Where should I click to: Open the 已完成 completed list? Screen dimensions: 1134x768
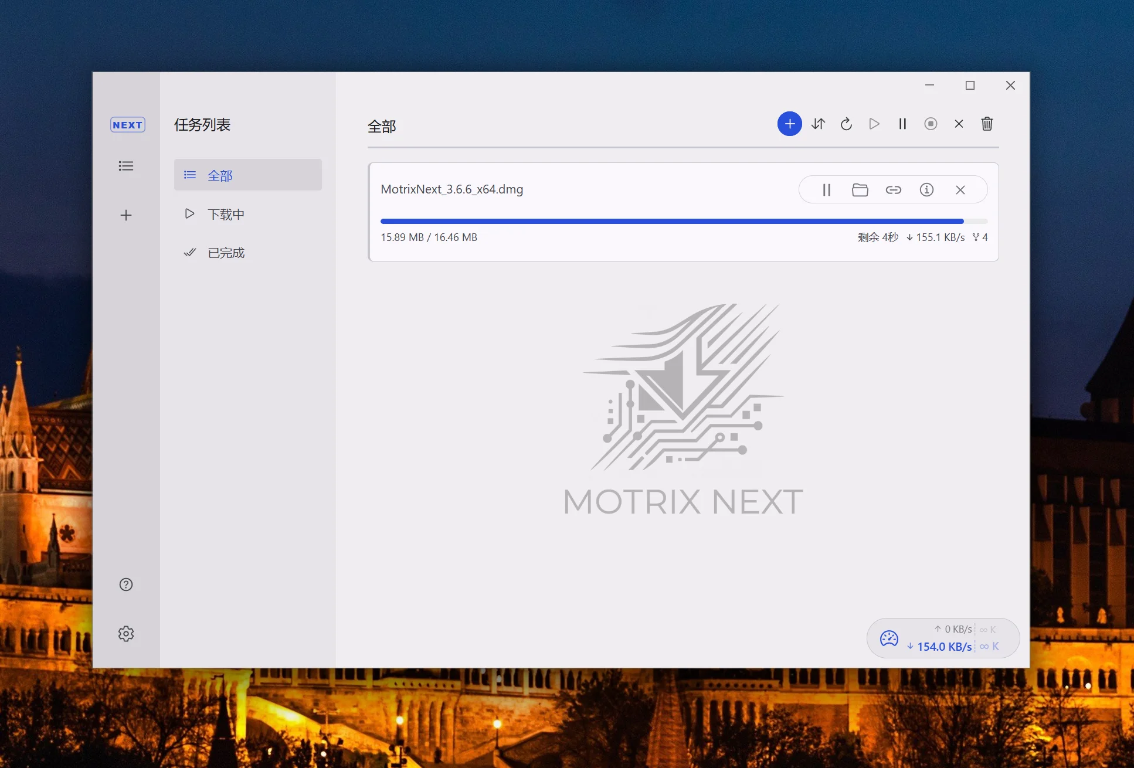tap(226, 253)
